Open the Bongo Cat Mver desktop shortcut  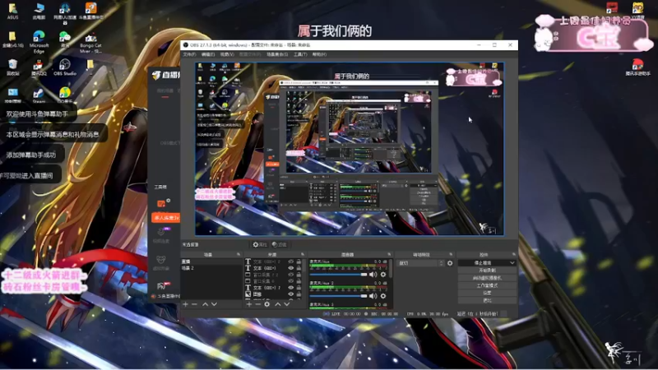pos(90,43)
